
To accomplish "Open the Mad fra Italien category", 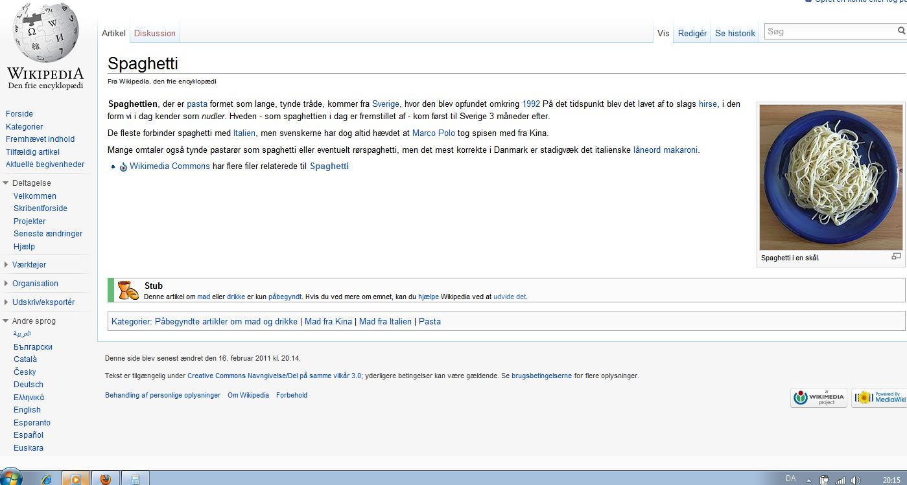I will click(385, 321).
